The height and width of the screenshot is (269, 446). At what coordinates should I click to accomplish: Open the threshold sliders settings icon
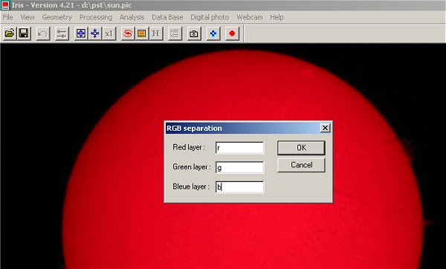pyautogui.click(x=62, y=33)
